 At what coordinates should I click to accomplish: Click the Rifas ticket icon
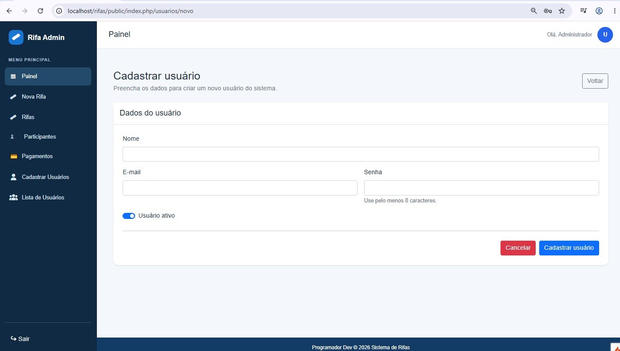coord(13,117)
